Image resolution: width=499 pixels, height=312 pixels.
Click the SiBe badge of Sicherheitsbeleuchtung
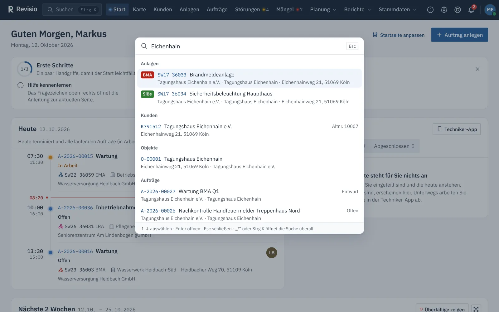pyautogui.click(x=147, y=94)
